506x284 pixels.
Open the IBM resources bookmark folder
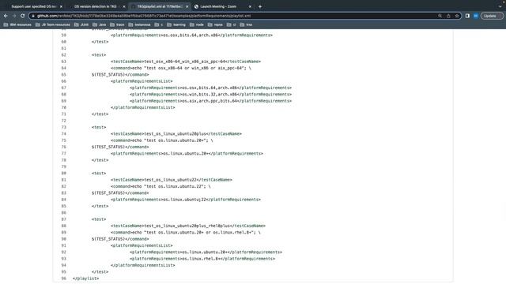click(17, 24)
